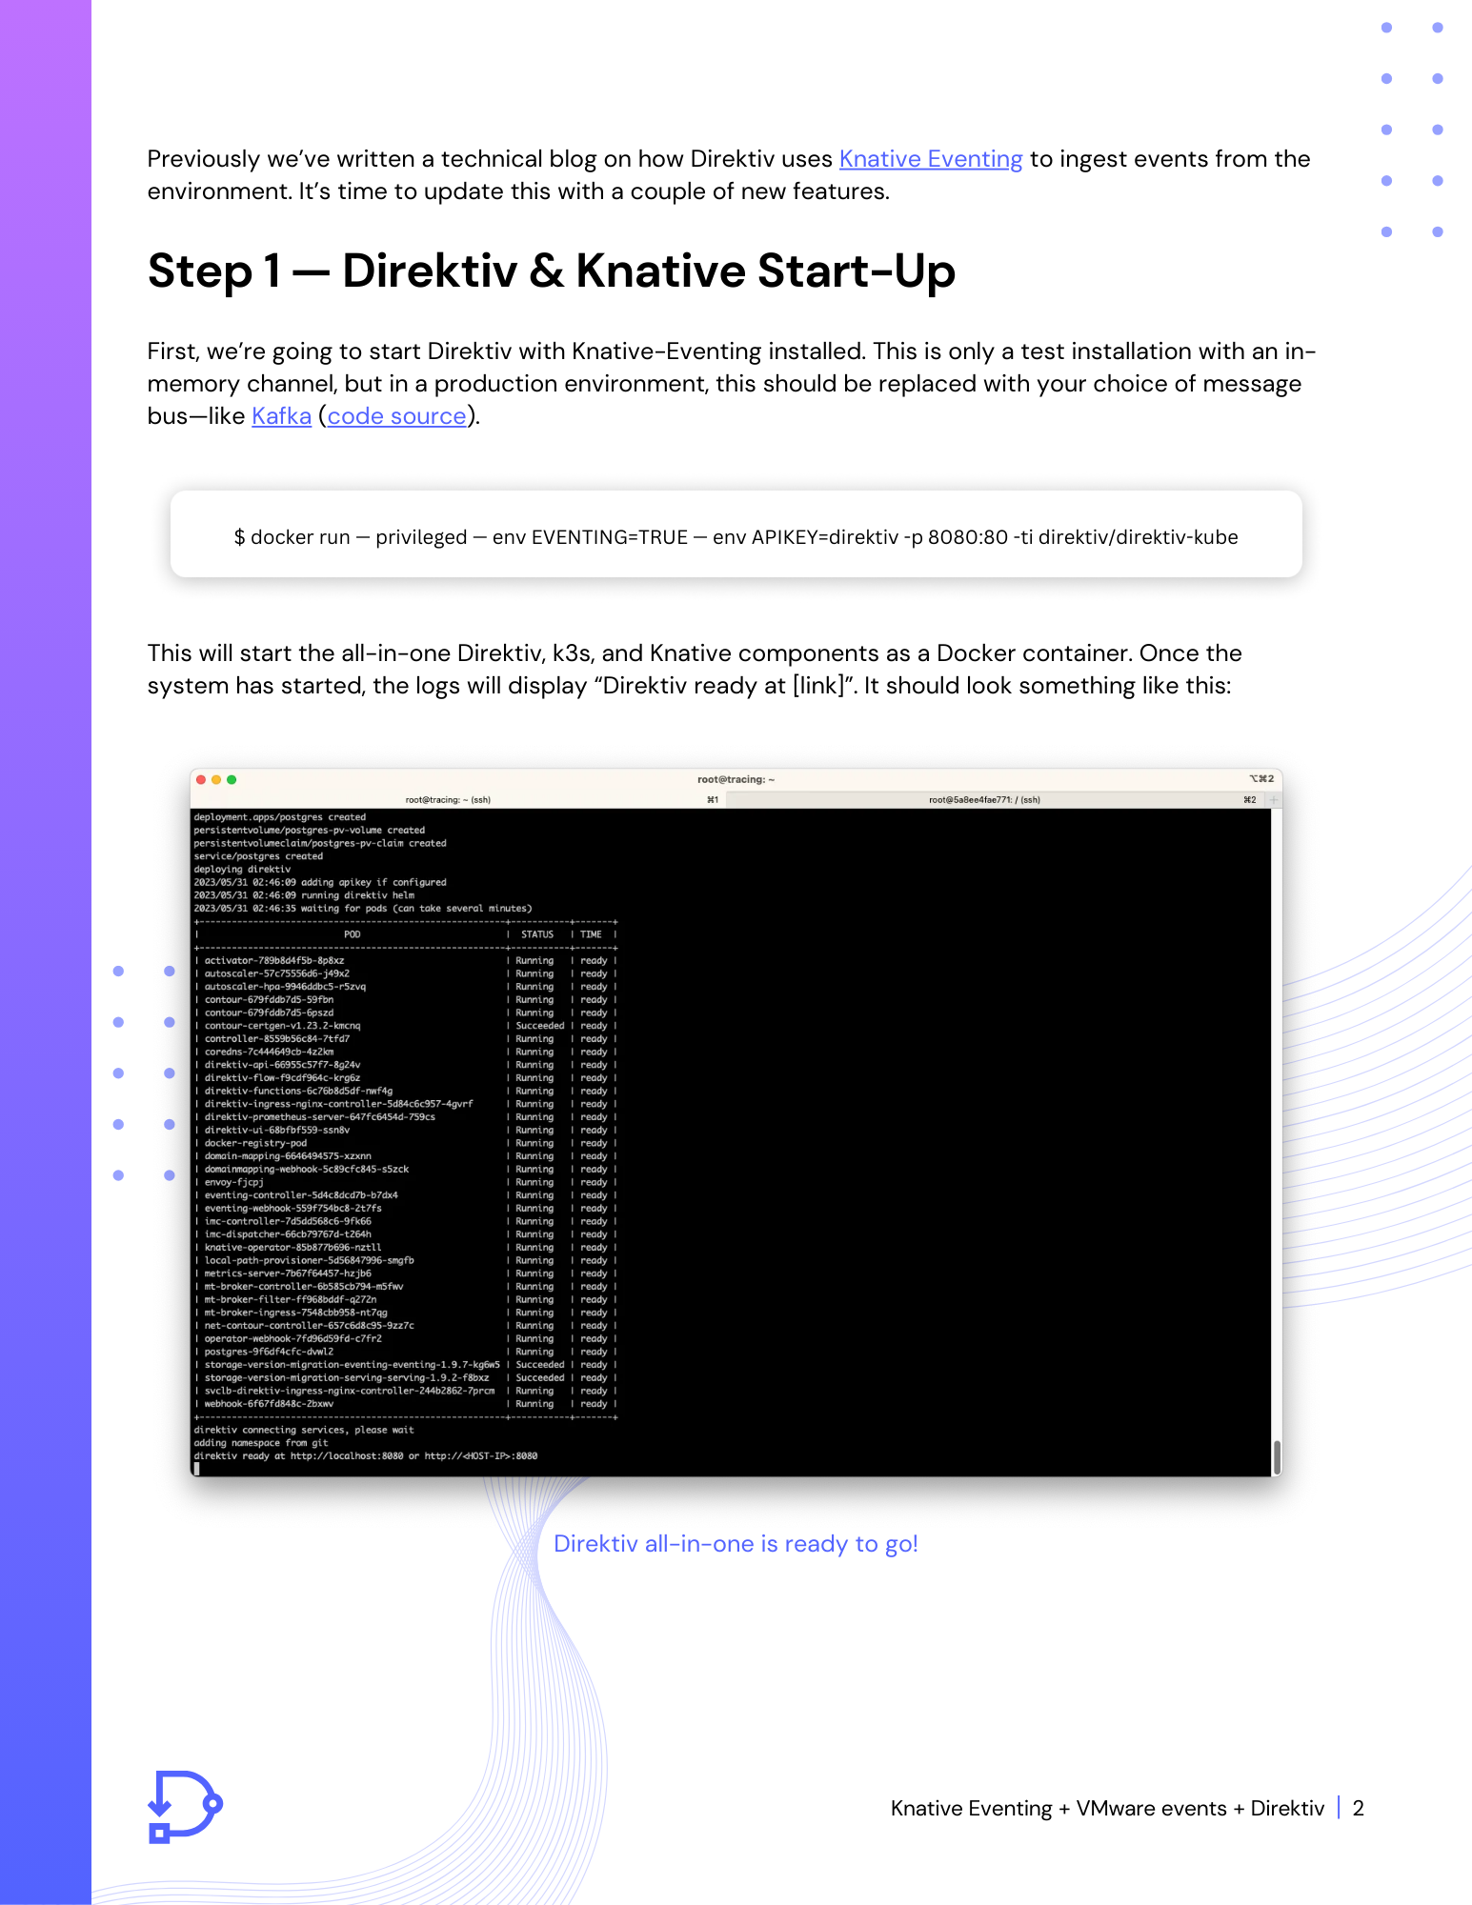Viewport: 1472px width, 1905px height.
Task: Click the caption 'Direktiv all-in-one is ready to go!'
Action: pyautogui.click(x=736, y=1544)
